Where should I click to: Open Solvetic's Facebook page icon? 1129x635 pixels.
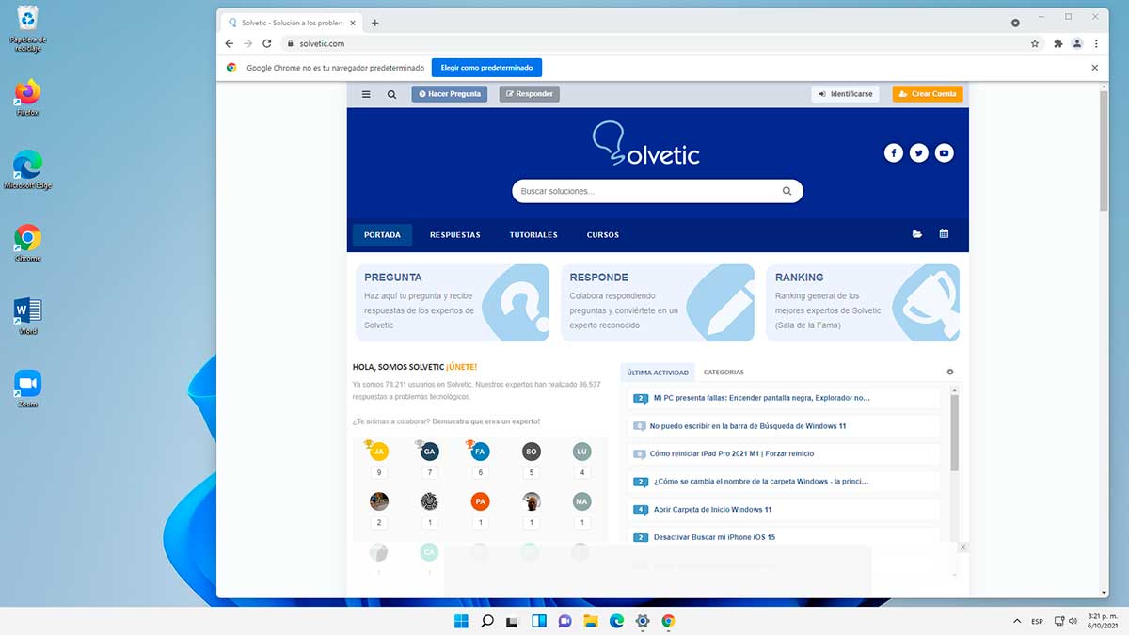pyautogui.click(x=894, y=152)
